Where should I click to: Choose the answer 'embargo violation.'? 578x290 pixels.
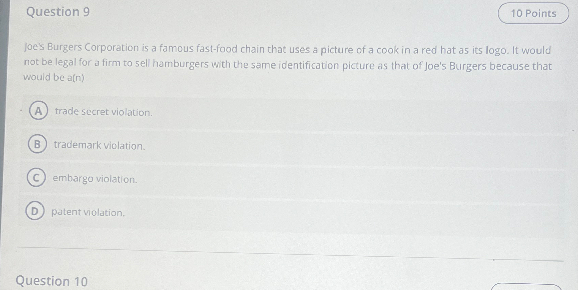pyautogui.click(x=95, y=179)
